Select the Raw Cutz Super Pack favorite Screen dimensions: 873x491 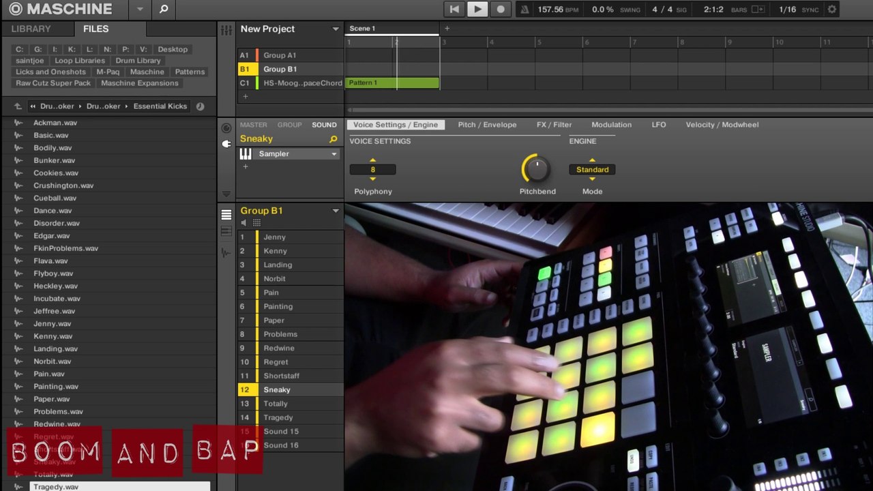[53, 83]
